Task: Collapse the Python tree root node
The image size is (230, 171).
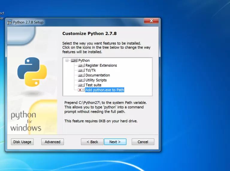Action: coord(67,60)
